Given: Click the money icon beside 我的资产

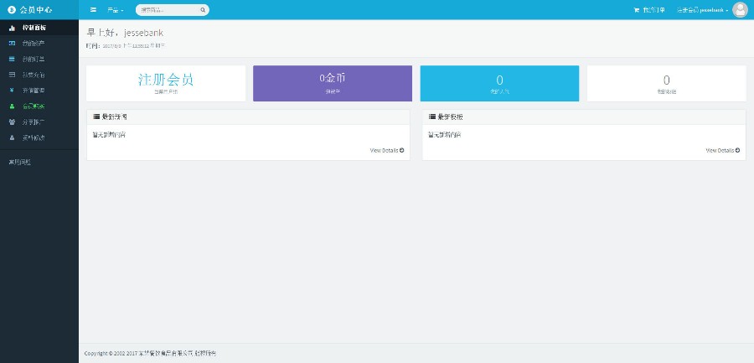Looking at the screenshot, I should [12, 43].
